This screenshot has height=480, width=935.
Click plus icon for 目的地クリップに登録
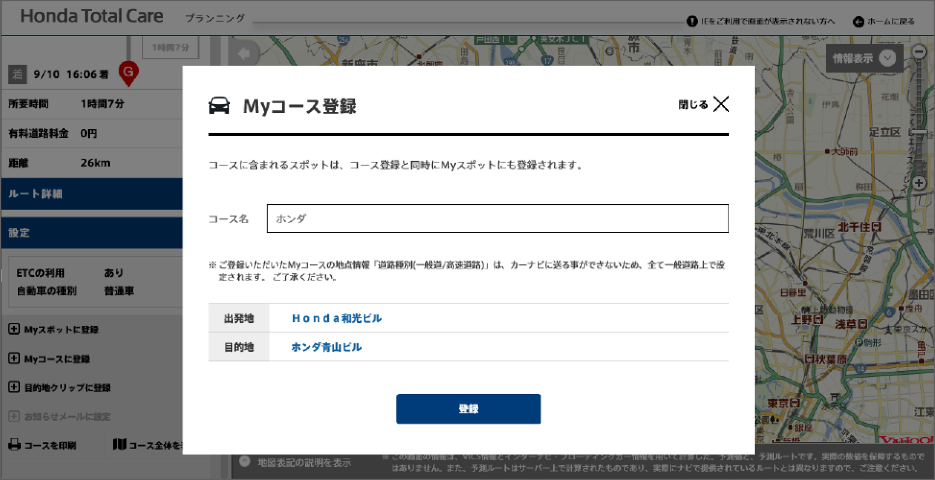(x=14, y=387)
